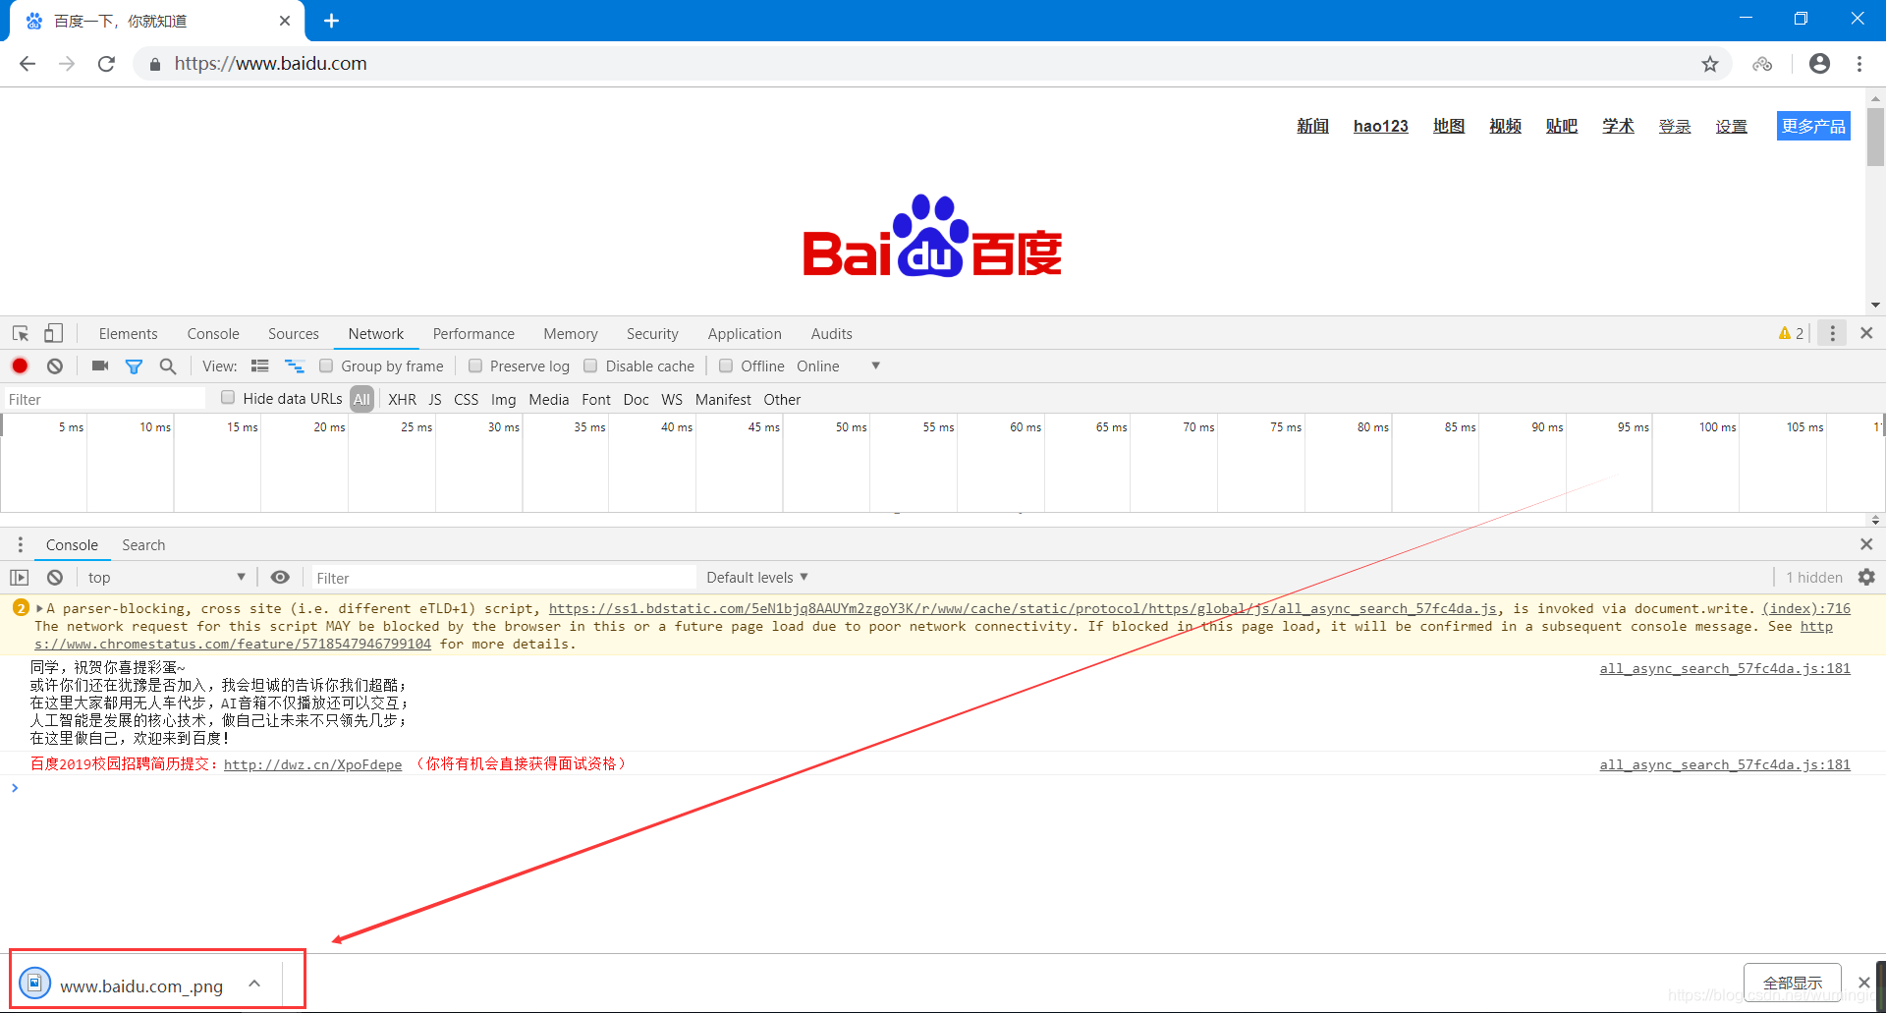Open the dwz.cn/XpoFdepe link
1886x1013 pixels.
[312, 764]
